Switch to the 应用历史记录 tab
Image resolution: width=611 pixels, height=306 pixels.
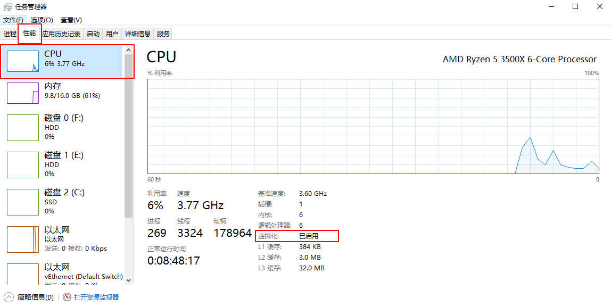62,34
